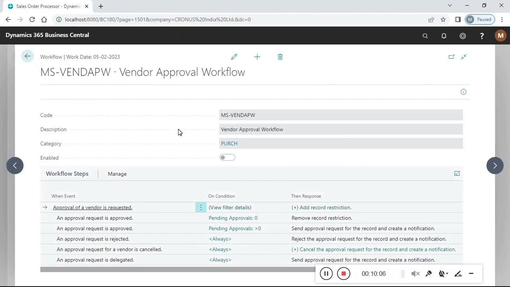The height and width of the screenshot is (287, 510).
Task: Open the recorder webcam options dropdown
Action: click(443, 273)
